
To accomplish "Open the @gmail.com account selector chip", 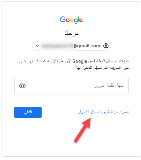I will [71, 46].
